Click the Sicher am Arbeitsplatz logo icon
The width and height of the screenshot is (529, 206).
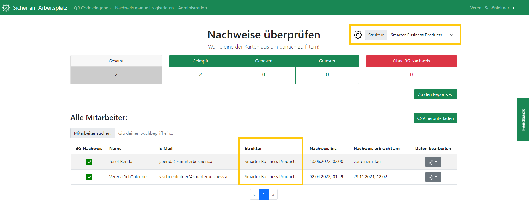click(6, 8)
